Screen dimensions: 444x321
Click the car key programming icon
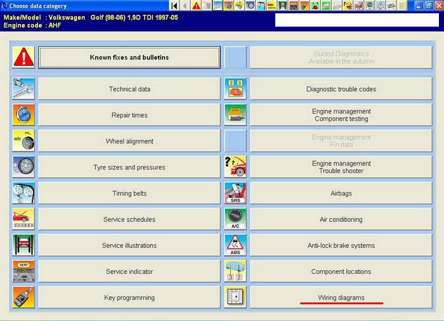23,298
